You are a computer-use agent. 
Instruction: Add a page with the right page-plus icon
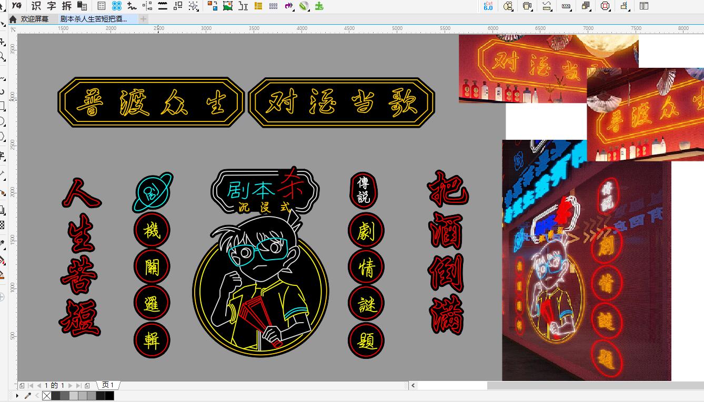coord(87,385)
